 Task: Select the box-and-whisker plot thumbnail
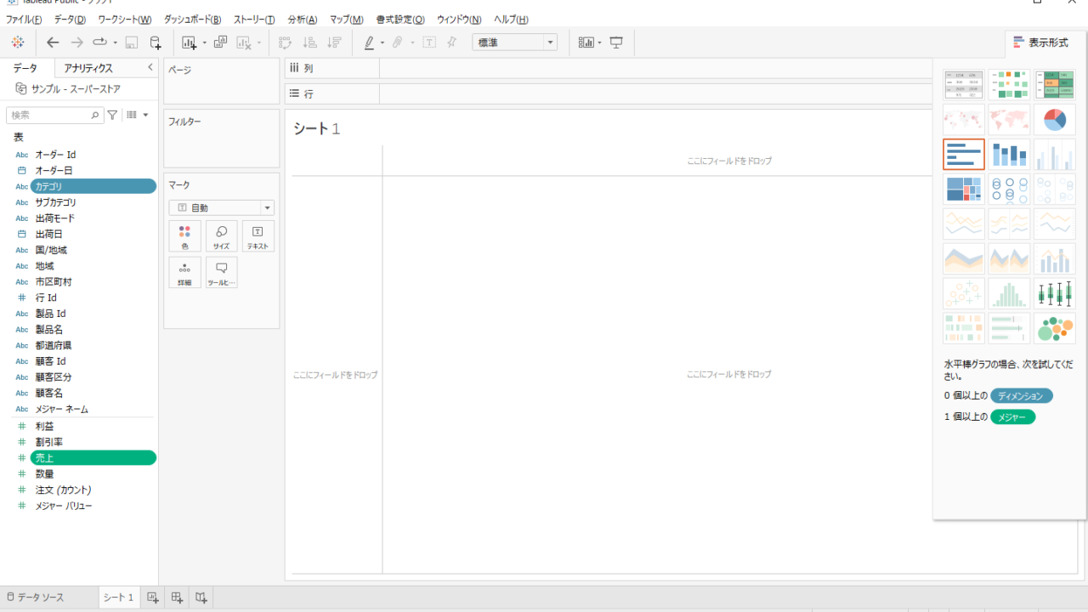click(1055, 293)
